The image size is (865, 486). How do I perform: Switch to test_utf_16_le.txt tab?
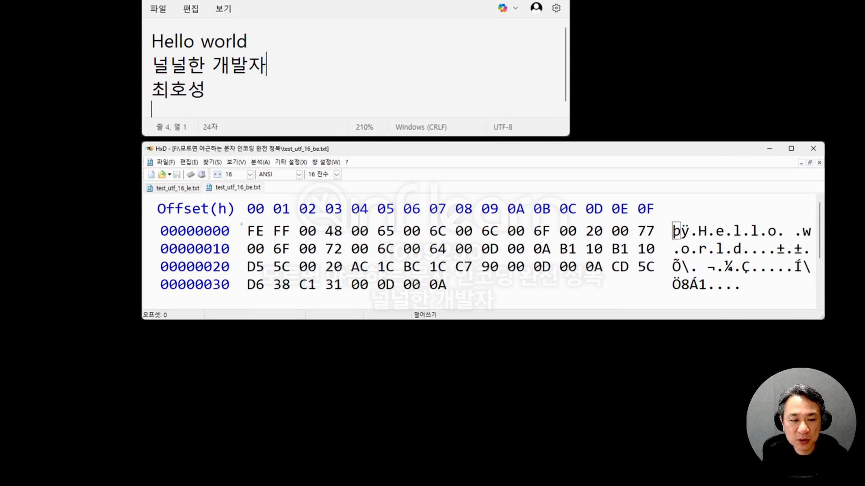tap(177, 188)
